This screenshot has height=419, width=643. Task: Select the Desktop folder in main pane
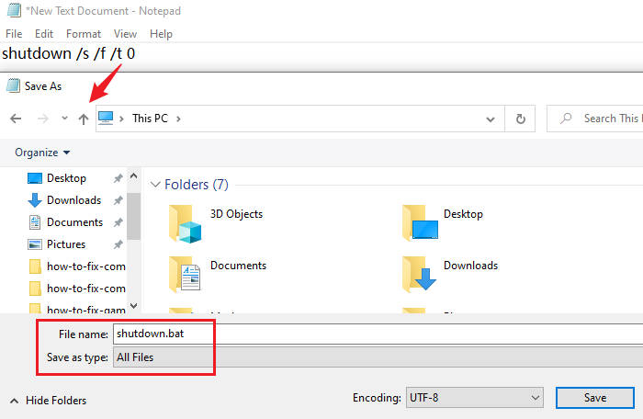coord(443,223)
